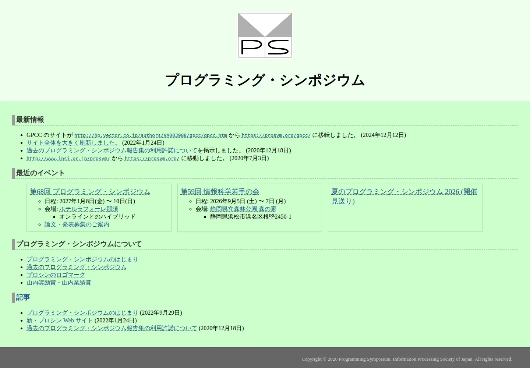Click プログラミング・シンポジウムについて heading
This screenshot has width=530, height=368.
79,244
